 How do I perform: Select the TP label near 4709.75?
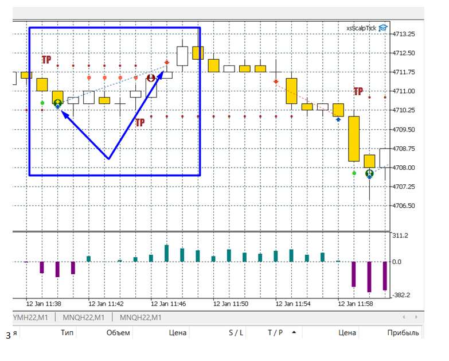pyautogui.click(x=140, y=123)
